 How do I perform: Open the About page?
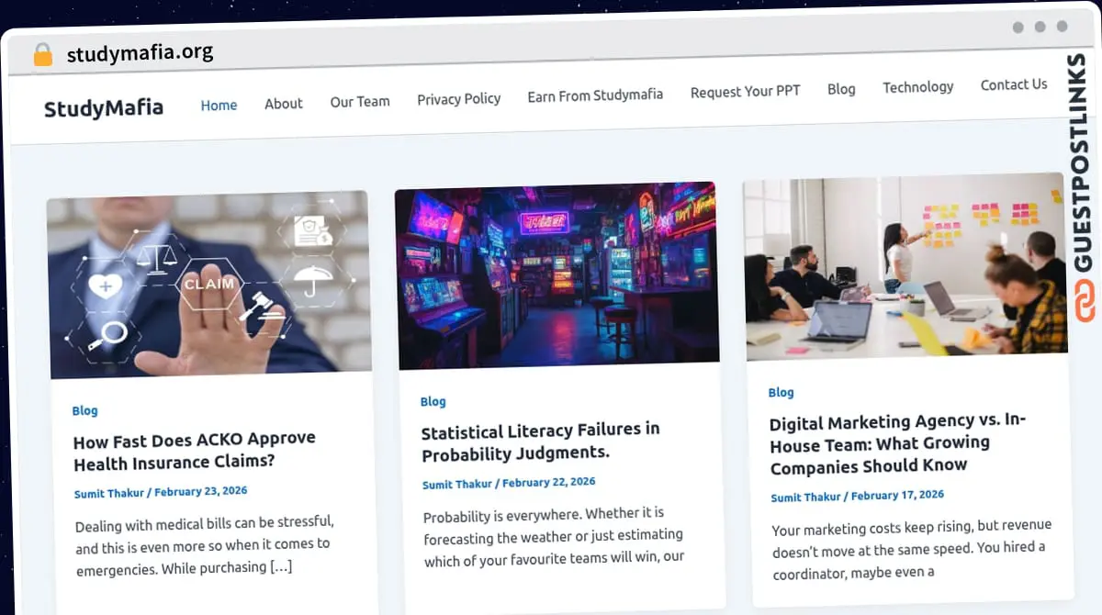(284, 104)
